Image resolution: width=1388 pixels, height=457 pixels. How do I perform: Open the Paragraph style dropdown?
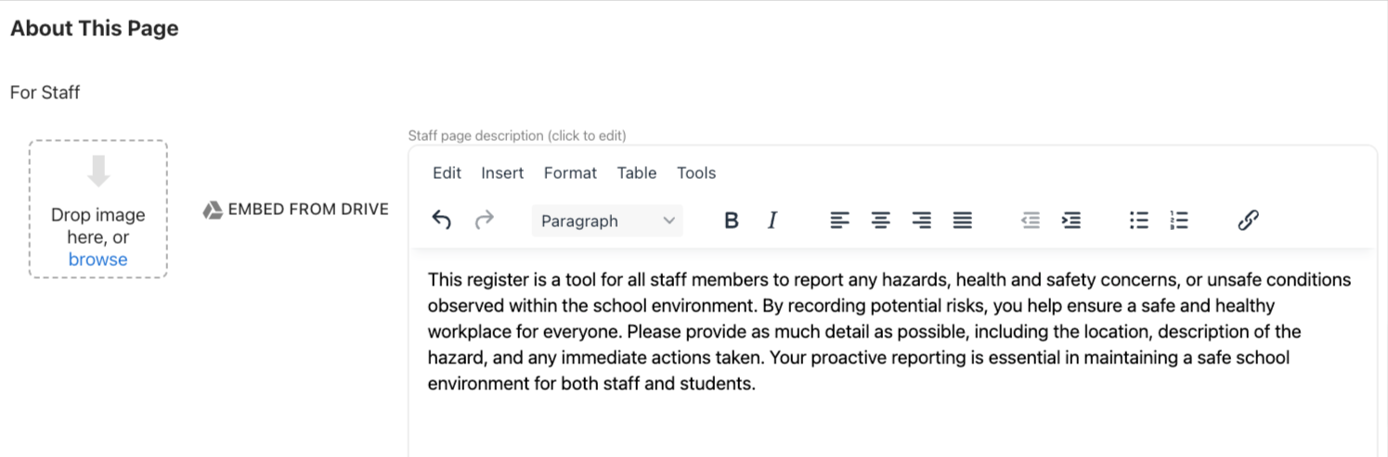click(607, 221)
